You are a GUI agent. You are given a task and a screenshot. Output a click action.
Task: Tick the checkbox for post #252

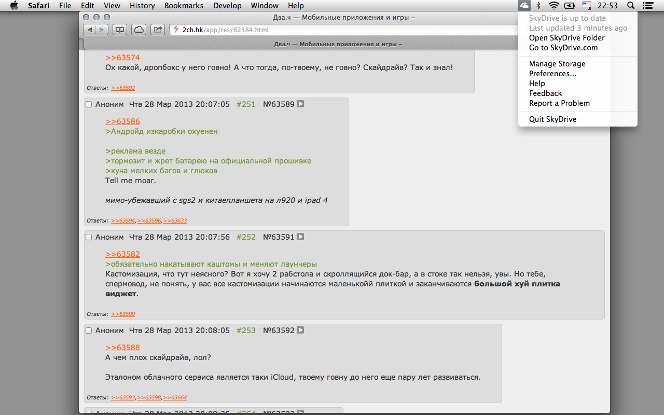[x=89, y=237]
